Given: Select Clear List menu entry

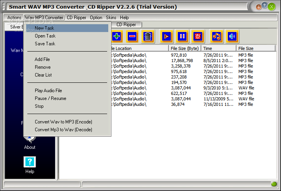Looking at the screenshot, I should [x=67, y=75].
